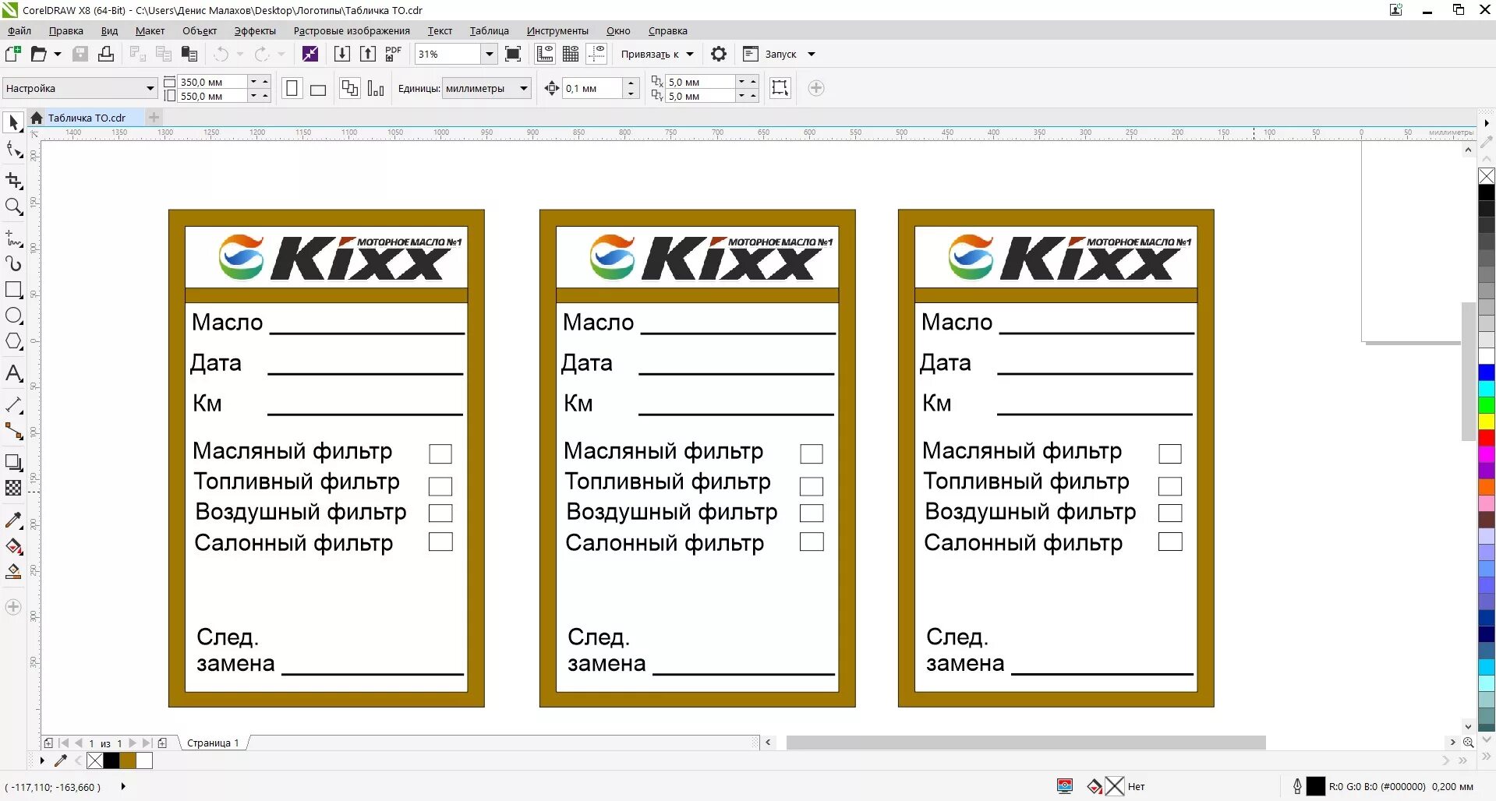Toggle show rulers button
The width and height of the screenshot is (1496, 801).
point(545,54)
